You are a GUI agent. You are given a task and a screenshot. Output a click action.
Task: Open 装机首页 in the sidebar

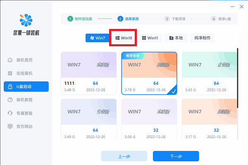click(26, 60)
